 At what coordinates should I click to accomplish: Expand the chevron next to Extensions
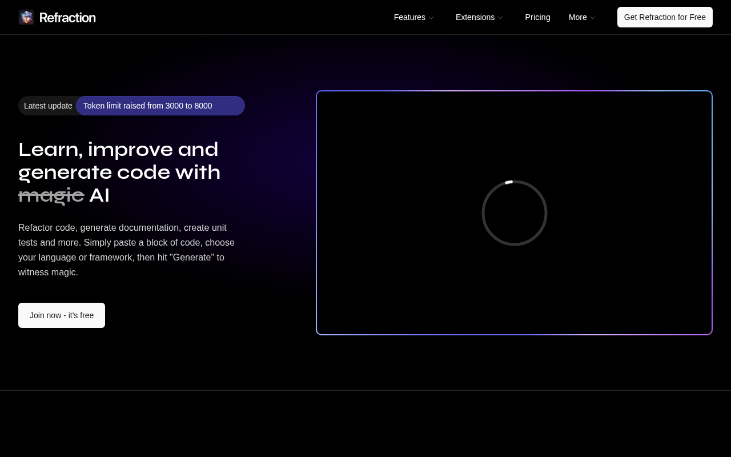click(x=499, y=18)
